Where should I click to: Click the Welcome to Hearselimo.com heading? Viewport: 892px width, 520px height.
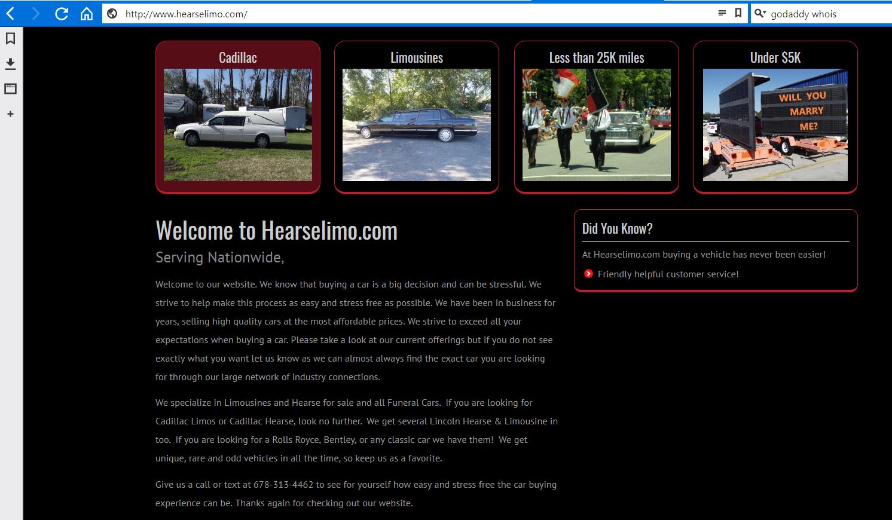[276, 231]
